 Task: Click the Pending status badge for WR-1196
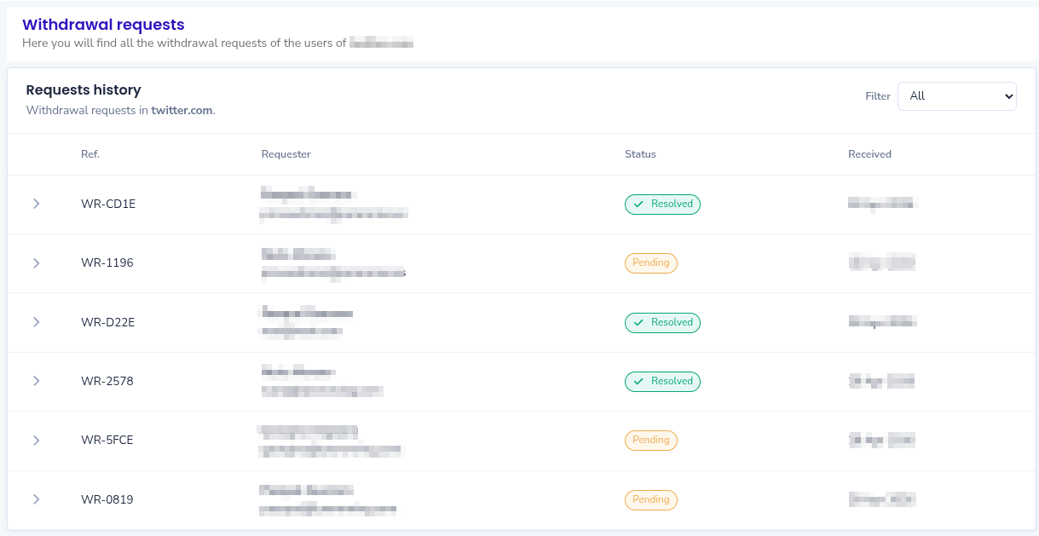point(651,262)
